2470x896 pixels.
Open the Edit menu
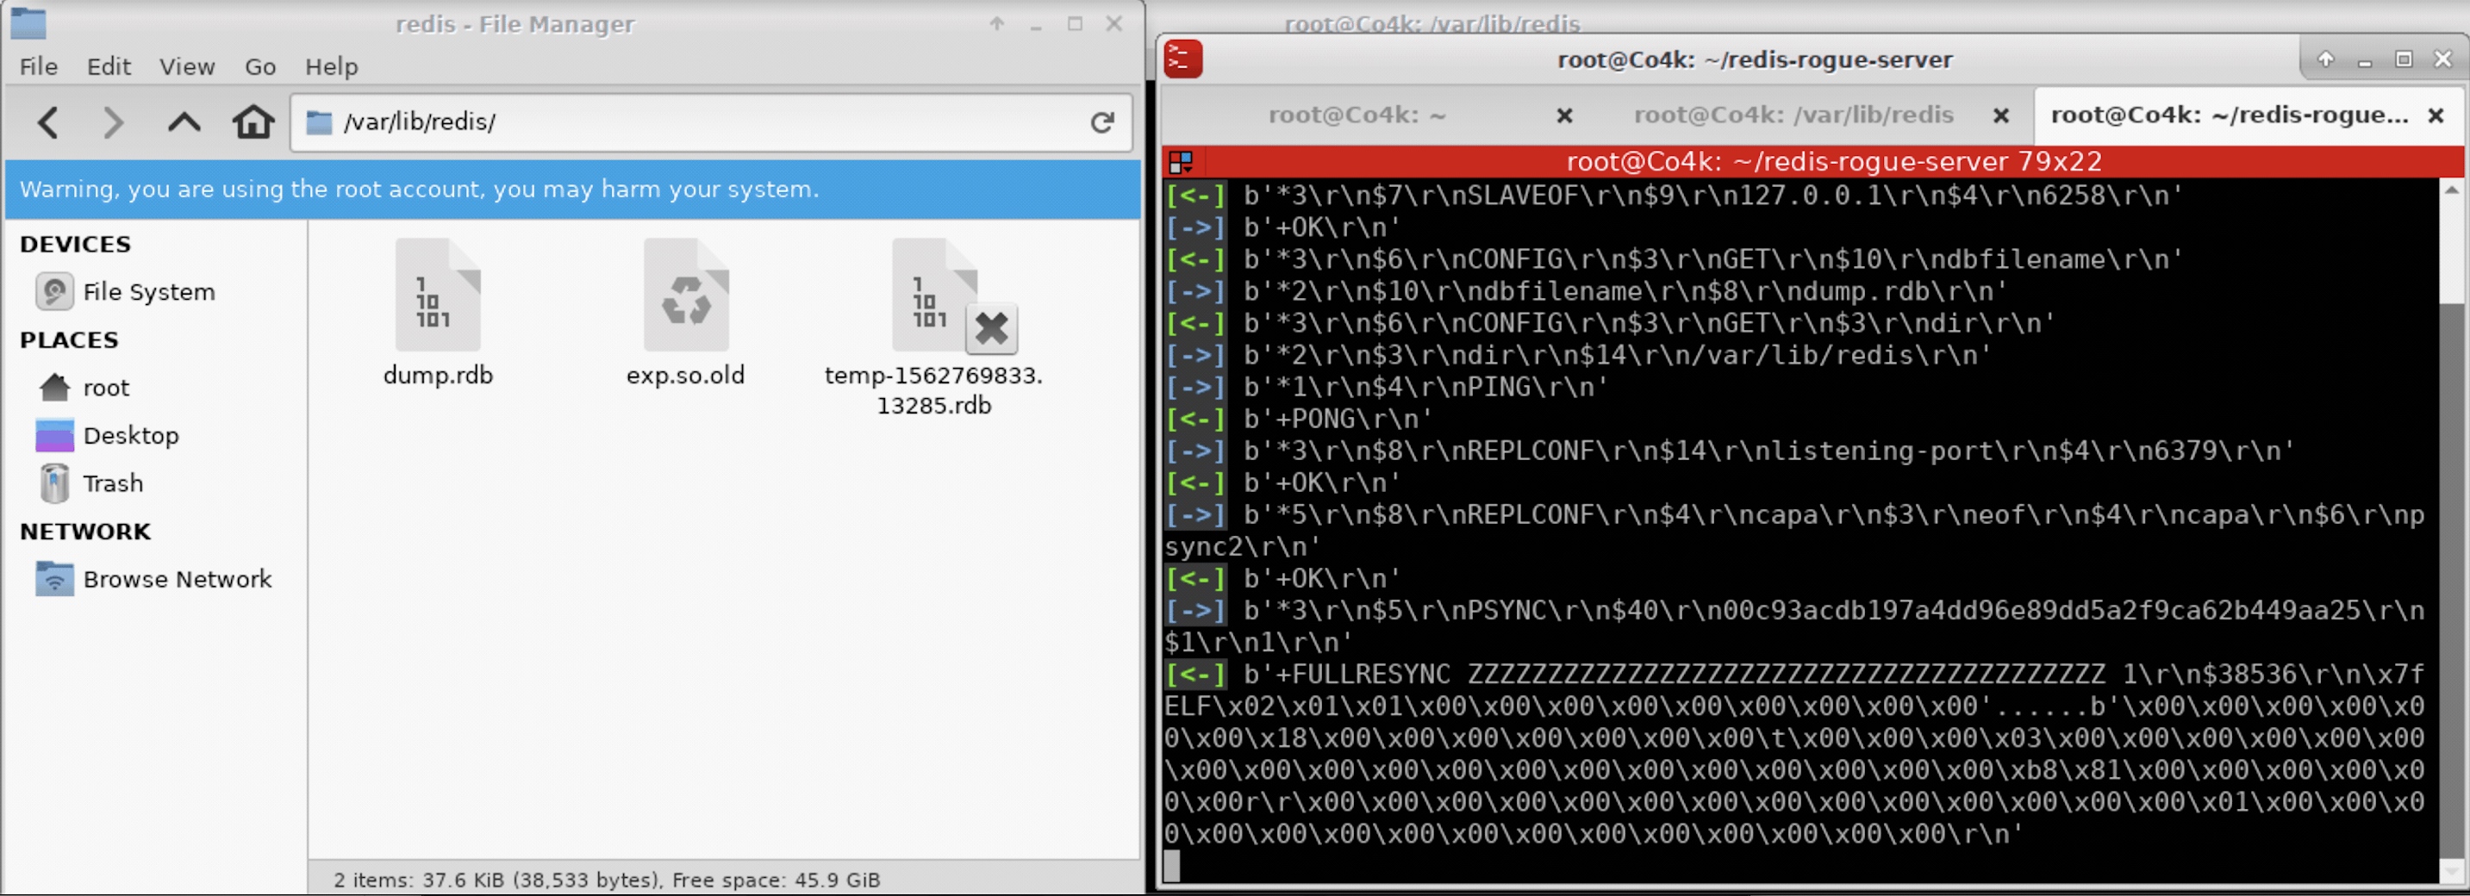109,66
